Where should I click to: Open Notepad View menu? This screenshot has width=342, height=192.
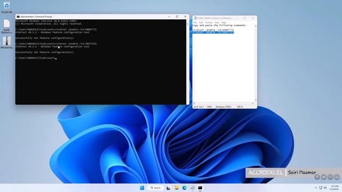216,22
